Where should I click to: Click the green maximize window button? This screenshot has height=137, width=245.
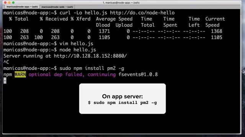[13, 3]
